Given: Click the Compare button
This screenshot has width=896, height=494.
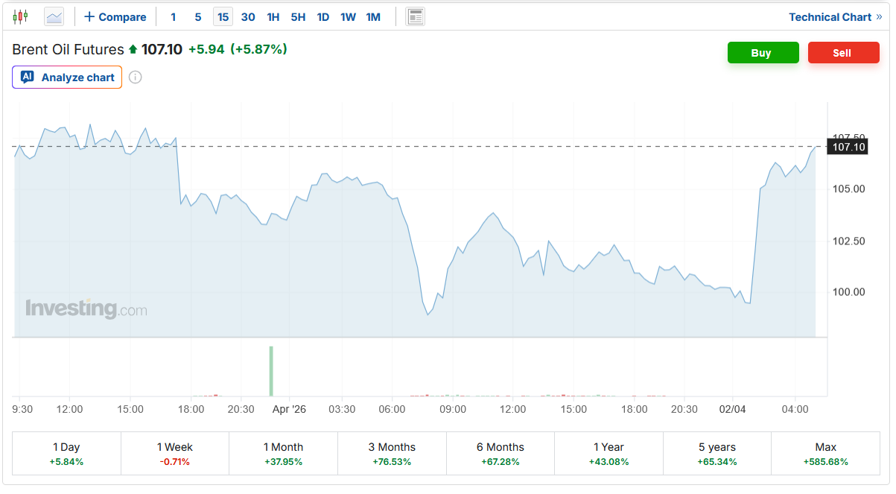Looking at the screenshot, I should 115,16.
